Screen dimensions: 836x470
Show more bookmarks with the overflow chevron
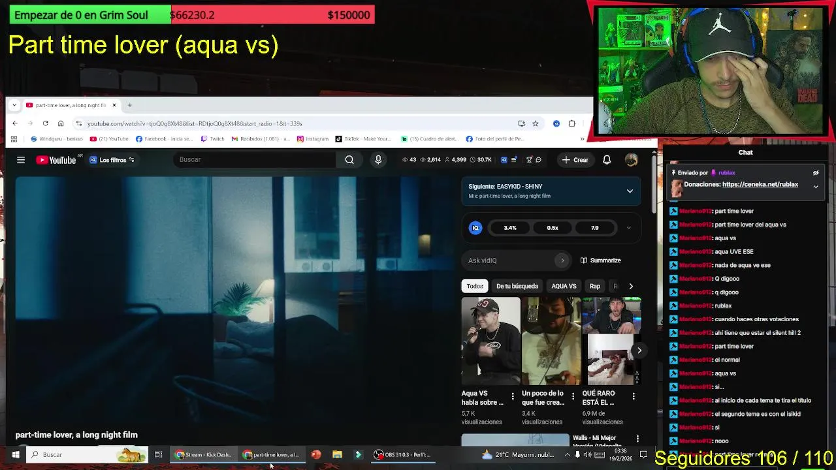[x=582, y=139]
